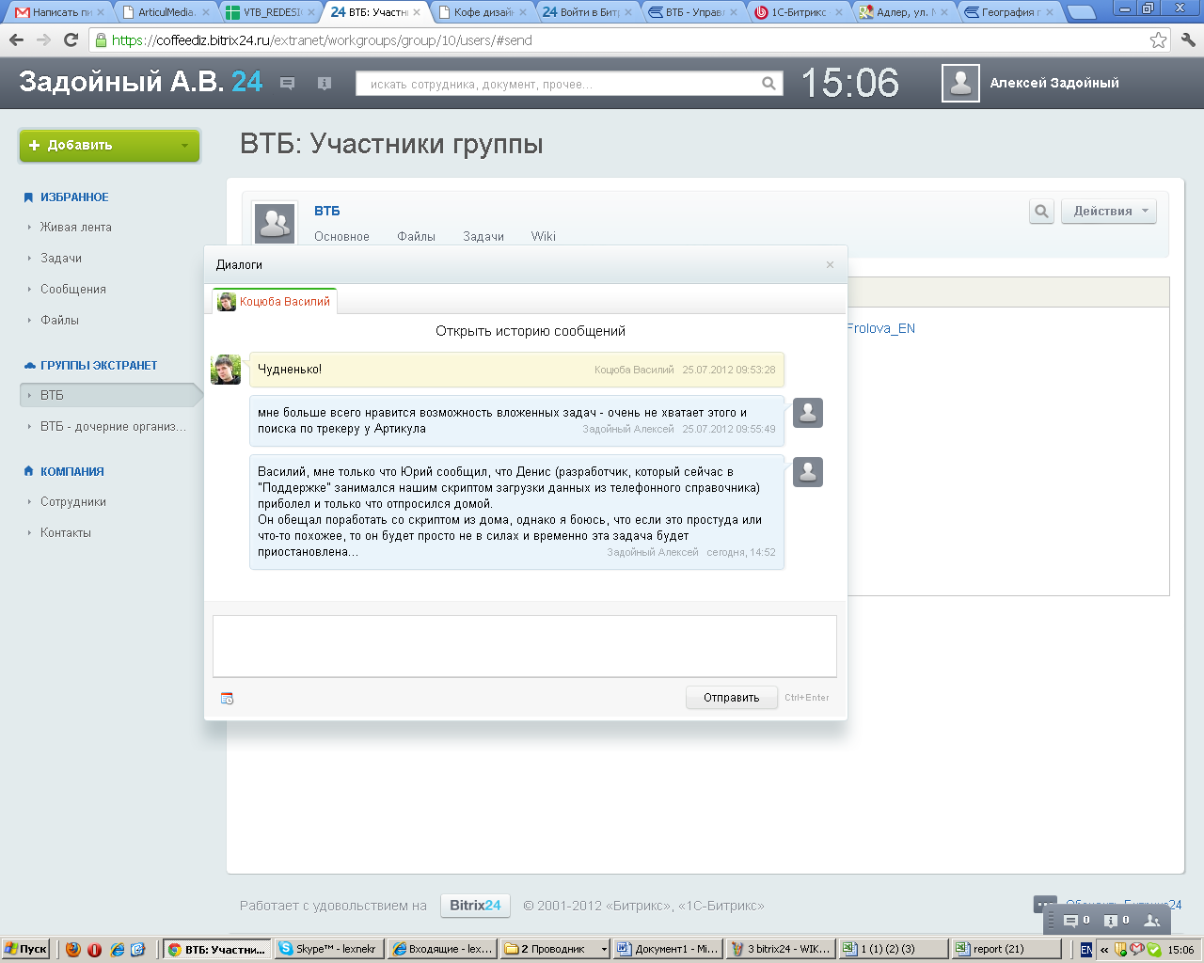Click the search icon beside Действия
Viewport: 1204px width, 963px height.
pyautogui.click(x=1041, y=211)
